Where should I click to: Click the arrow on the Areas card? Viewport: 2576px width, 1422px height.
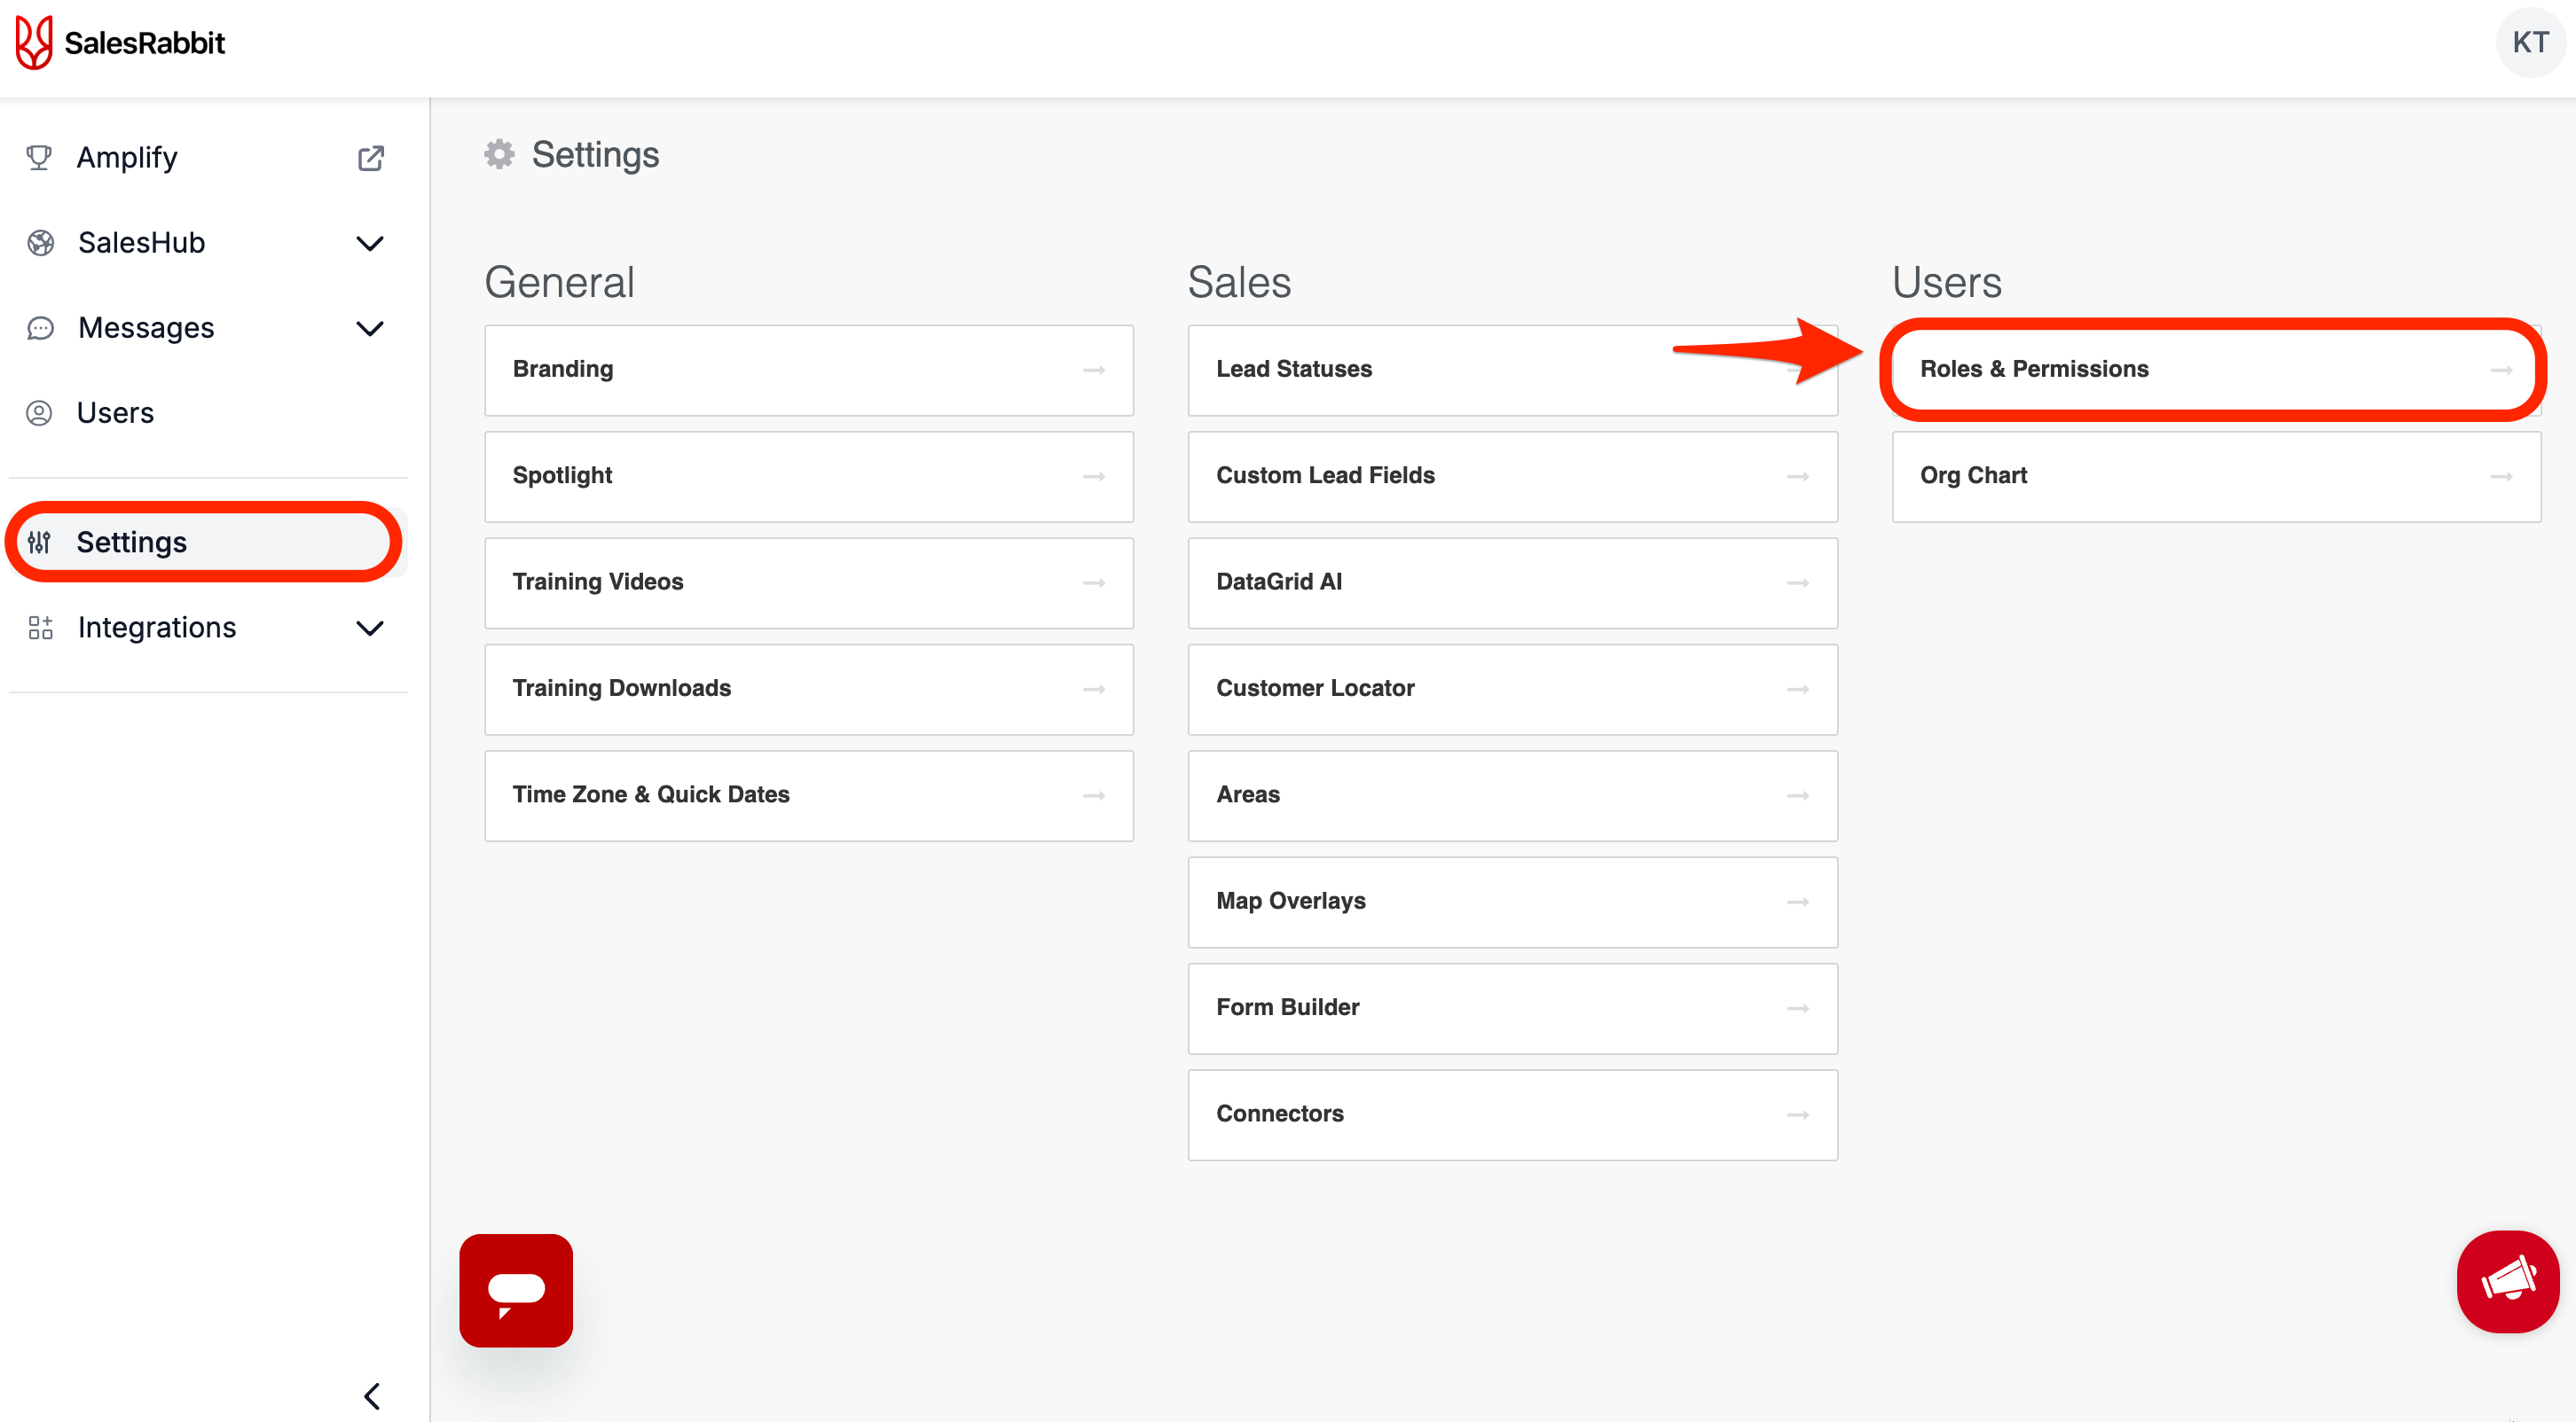pyautogui.click(x=1798, y=796)
